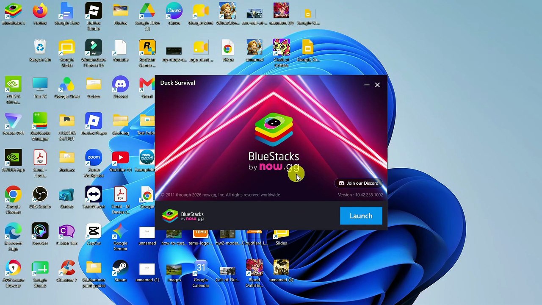
Task: Select the Zoom Workplace shortcut
Action: coord(94,164)
